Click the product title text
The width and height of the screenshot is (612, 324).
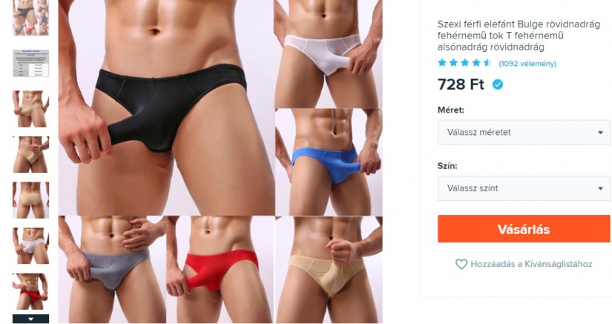click(519, 36)
